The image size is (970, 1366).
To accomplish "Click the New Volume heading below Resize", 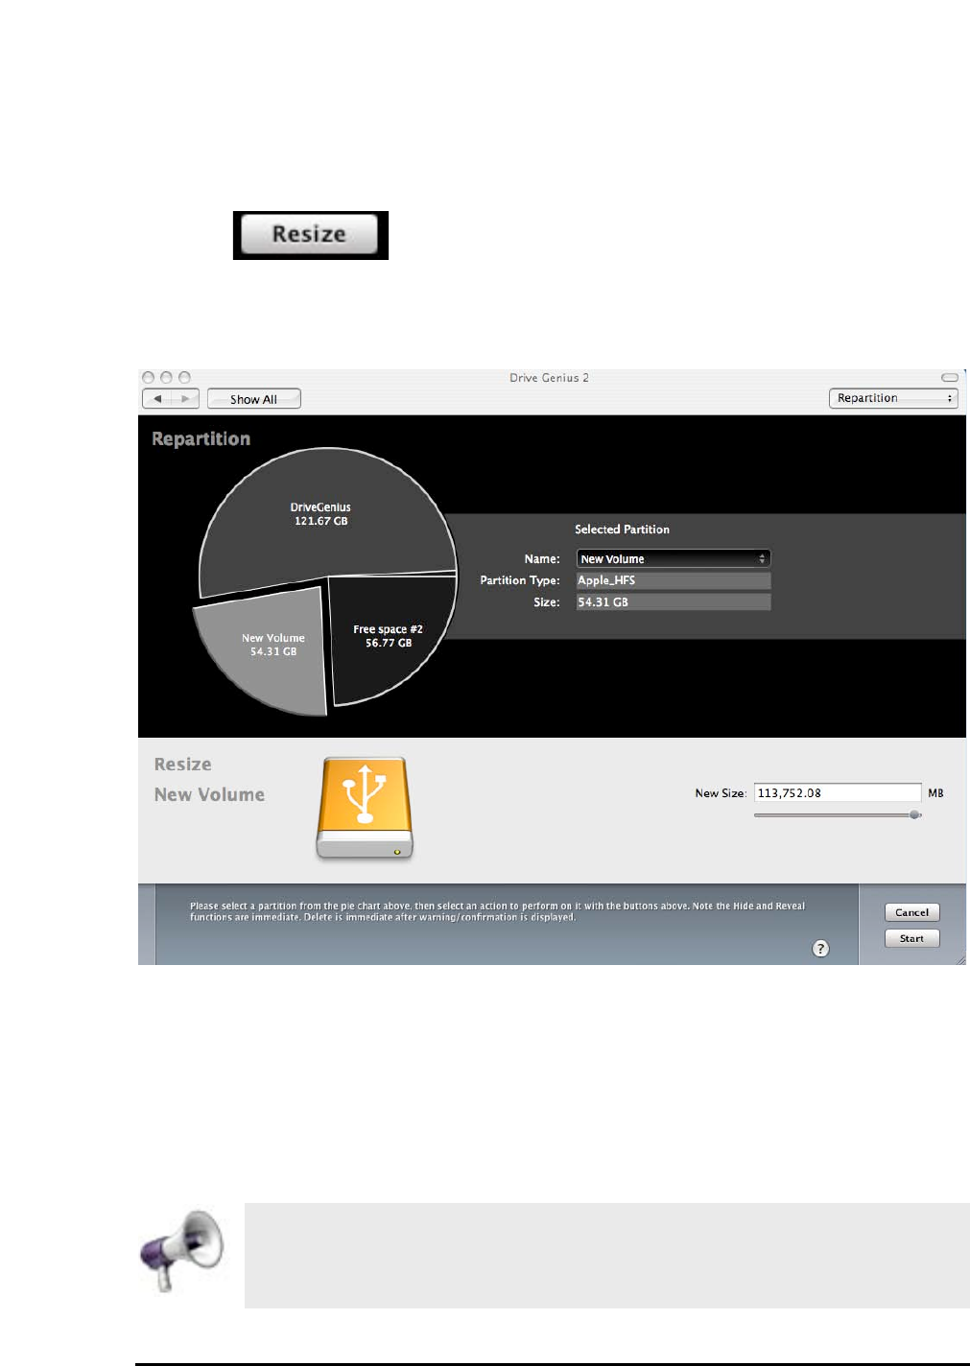I will coord(209,794).
